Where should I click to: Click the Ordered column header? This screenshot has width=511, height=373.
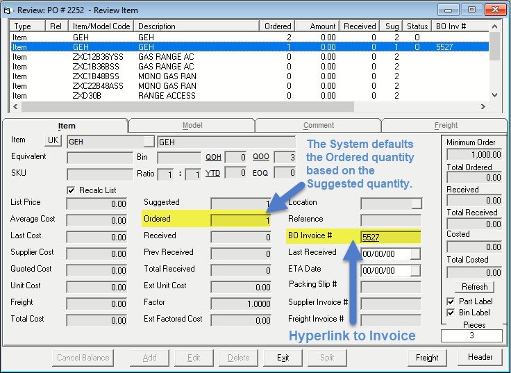(x=277, y=26)
